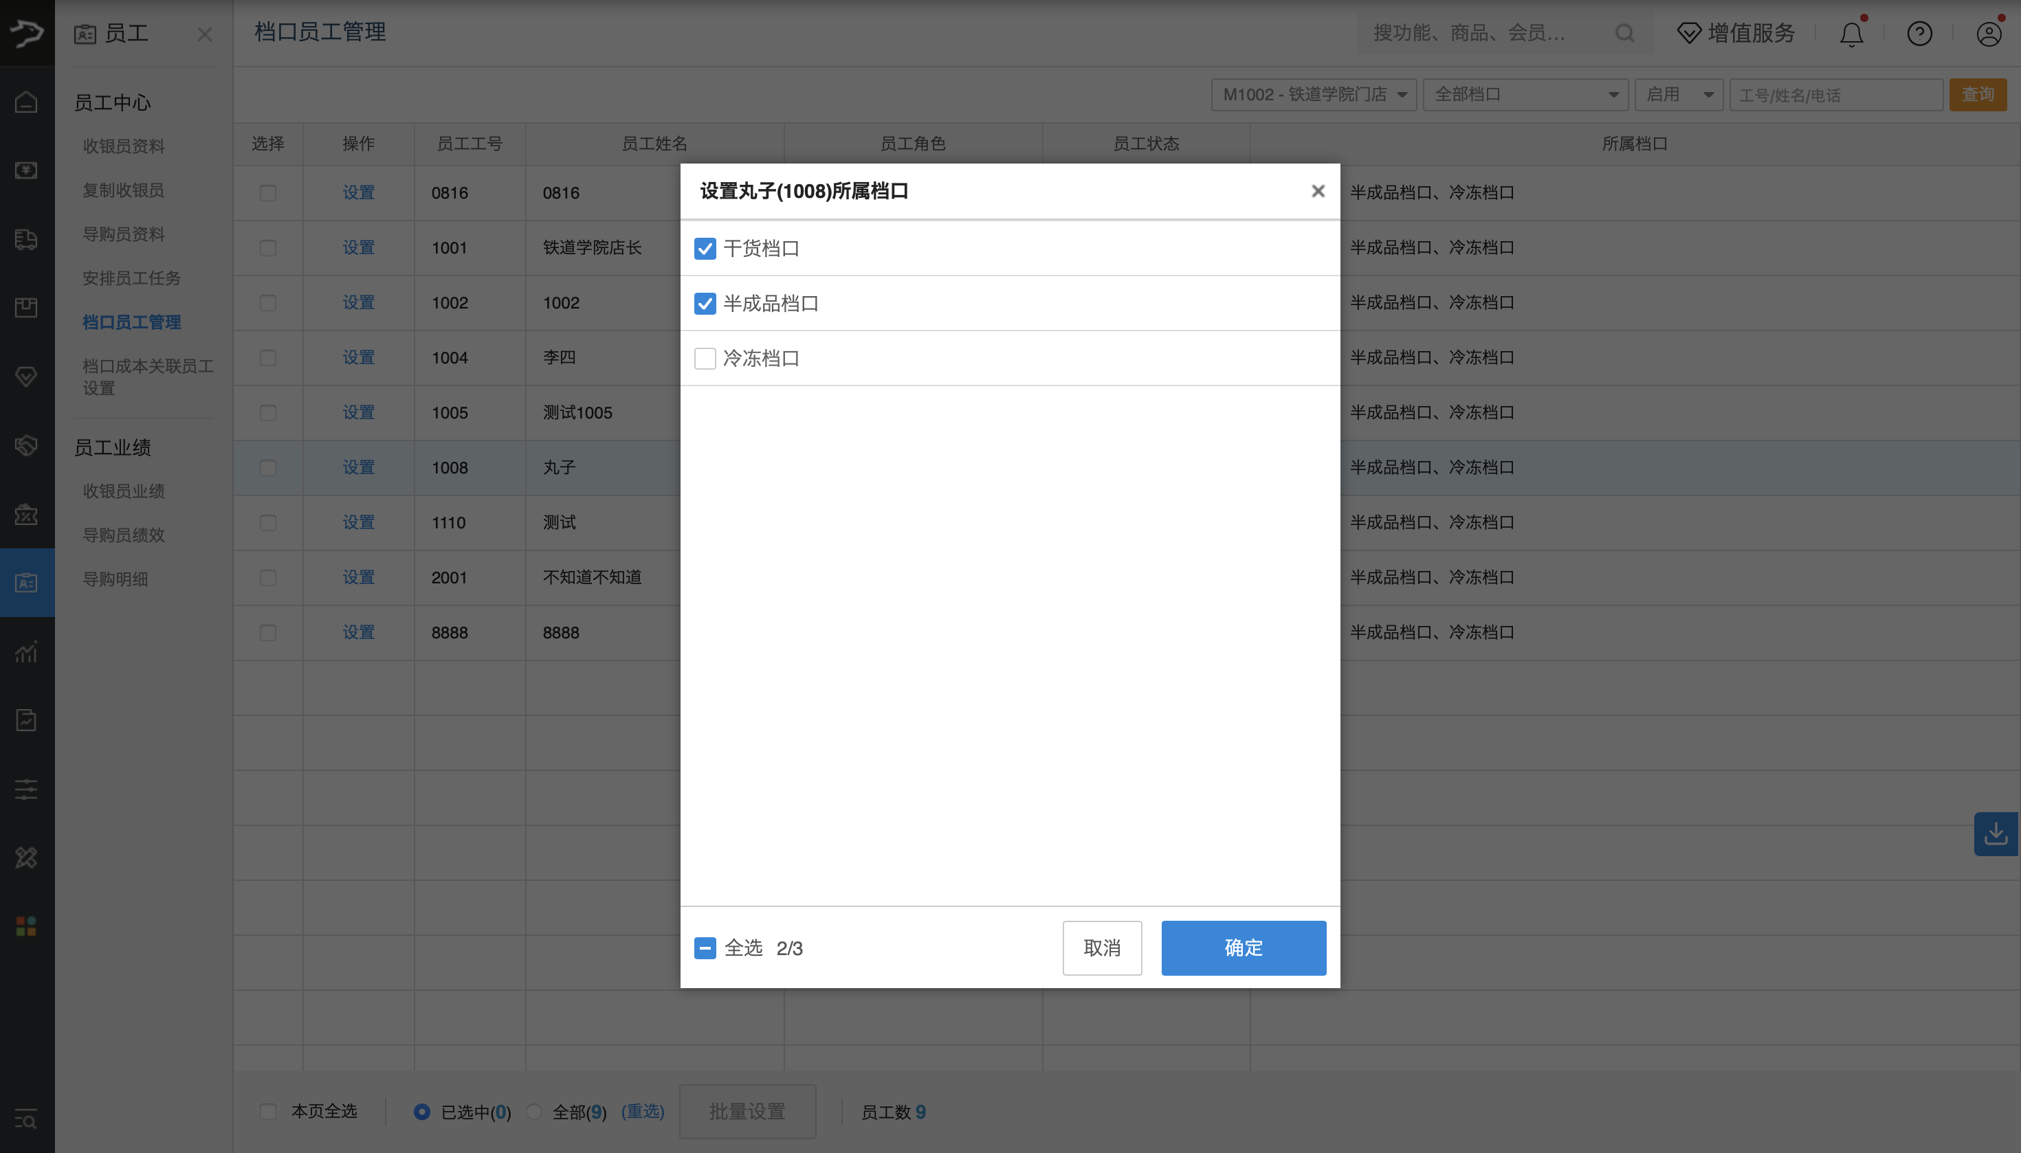The height and width of the screenshot is (1153, 2021).
Task: Click the search icon at sidebar bottom
Action: click(26, 1120)
